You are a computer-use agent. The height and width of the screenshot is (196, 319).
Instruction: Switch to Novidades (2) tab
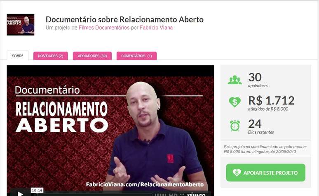(50, 56)
